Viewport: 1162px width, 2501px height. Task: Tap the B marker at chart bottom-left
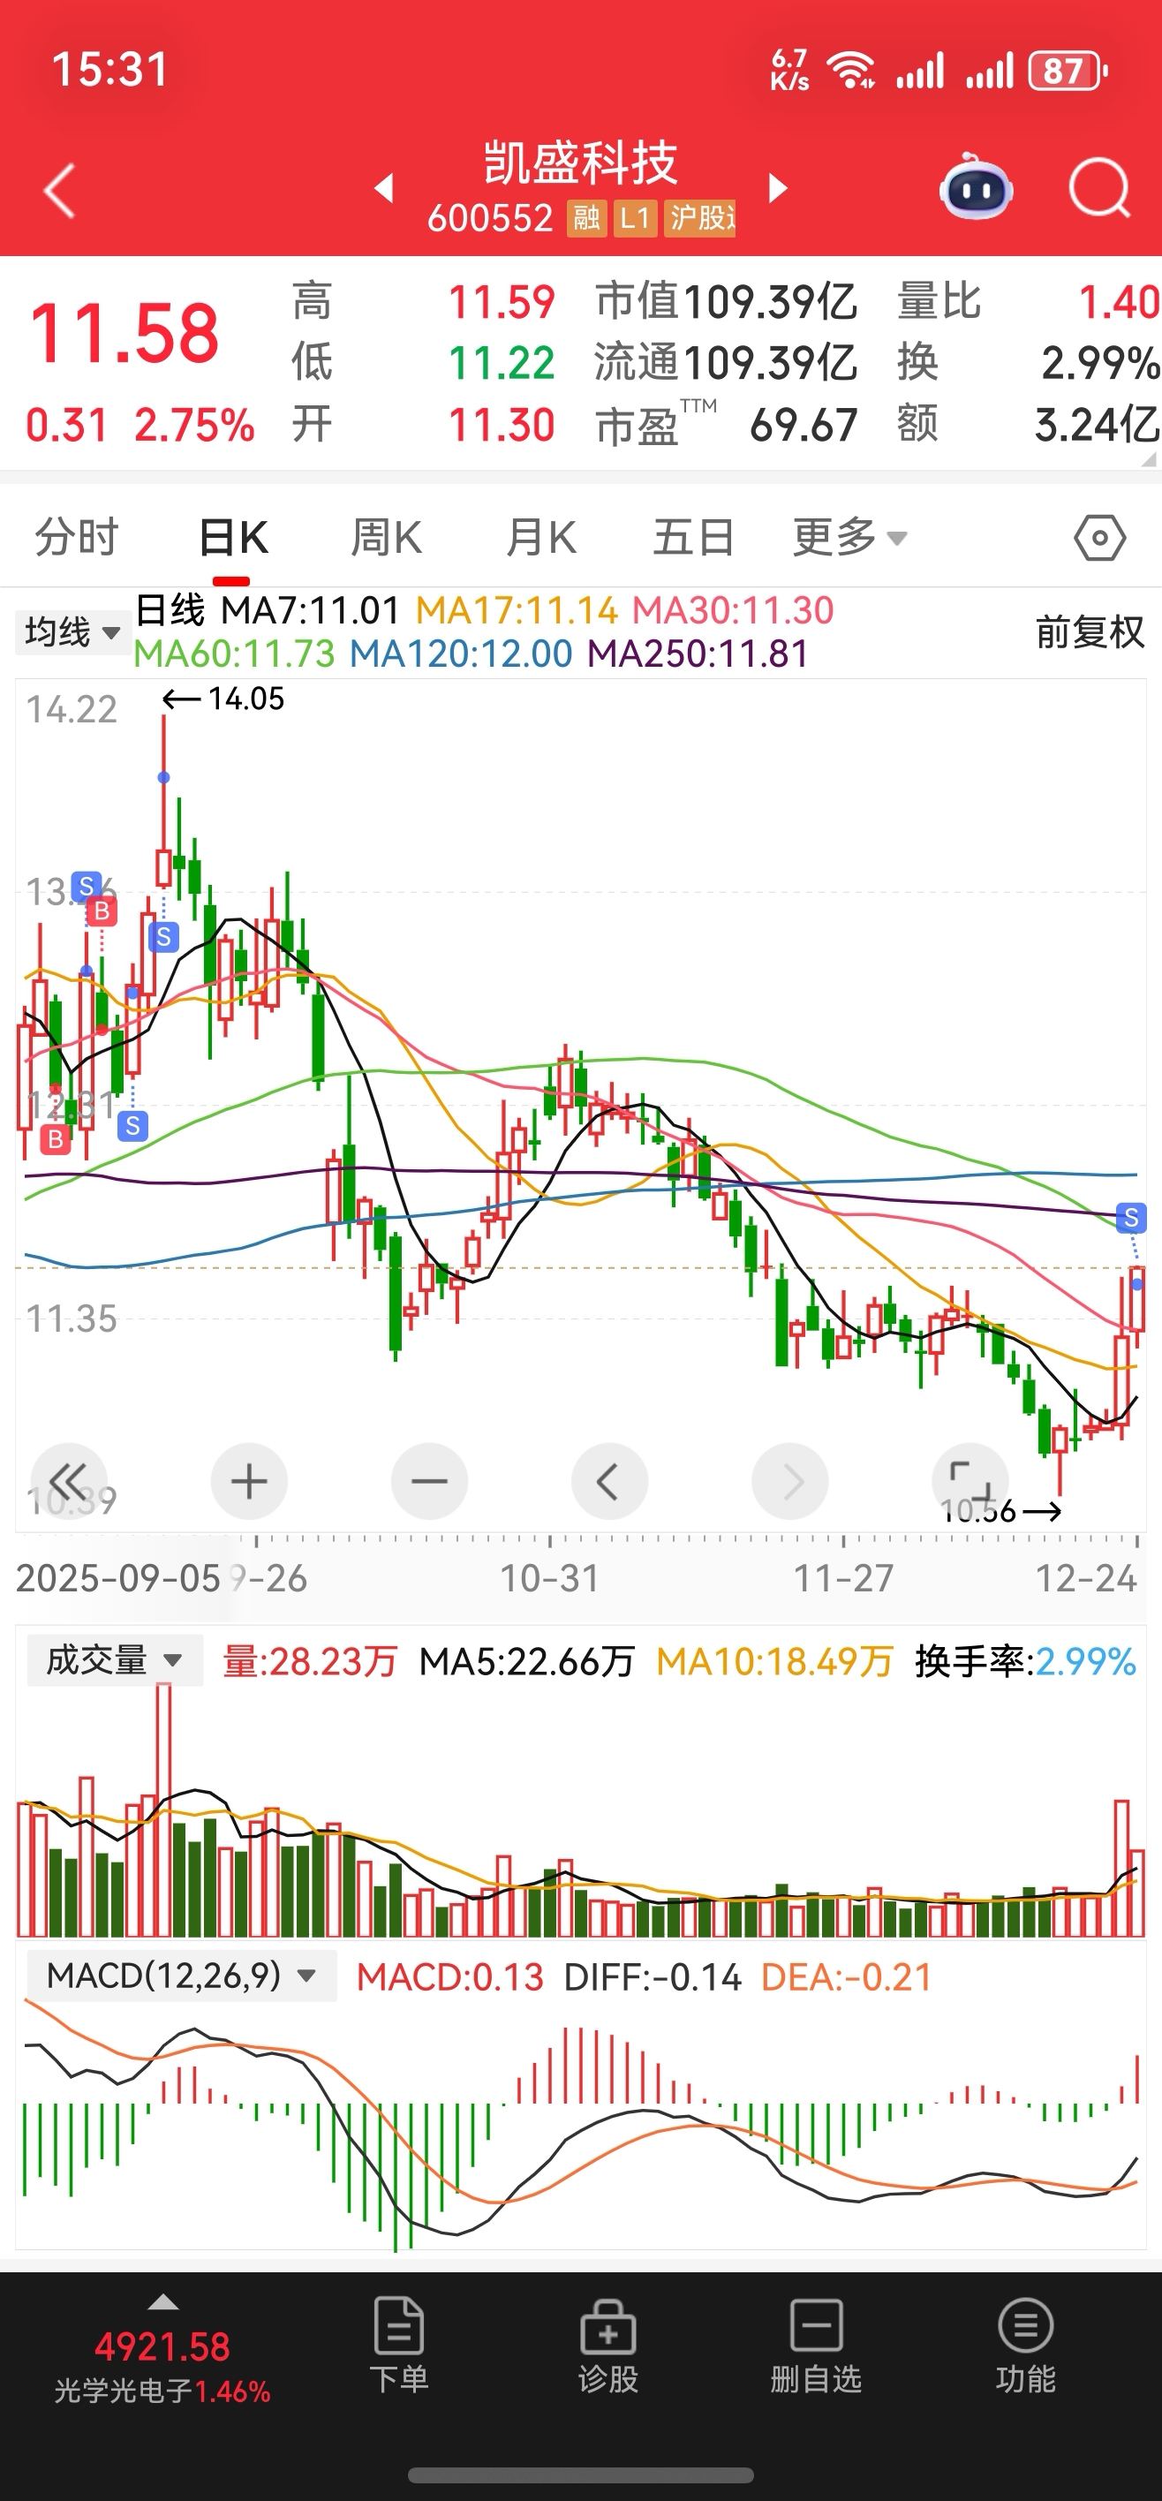pos(56,1139)
